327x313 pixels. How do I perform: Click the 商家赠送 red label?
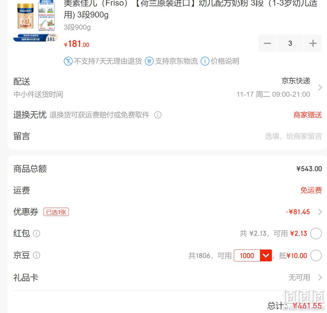pos(308,115)
